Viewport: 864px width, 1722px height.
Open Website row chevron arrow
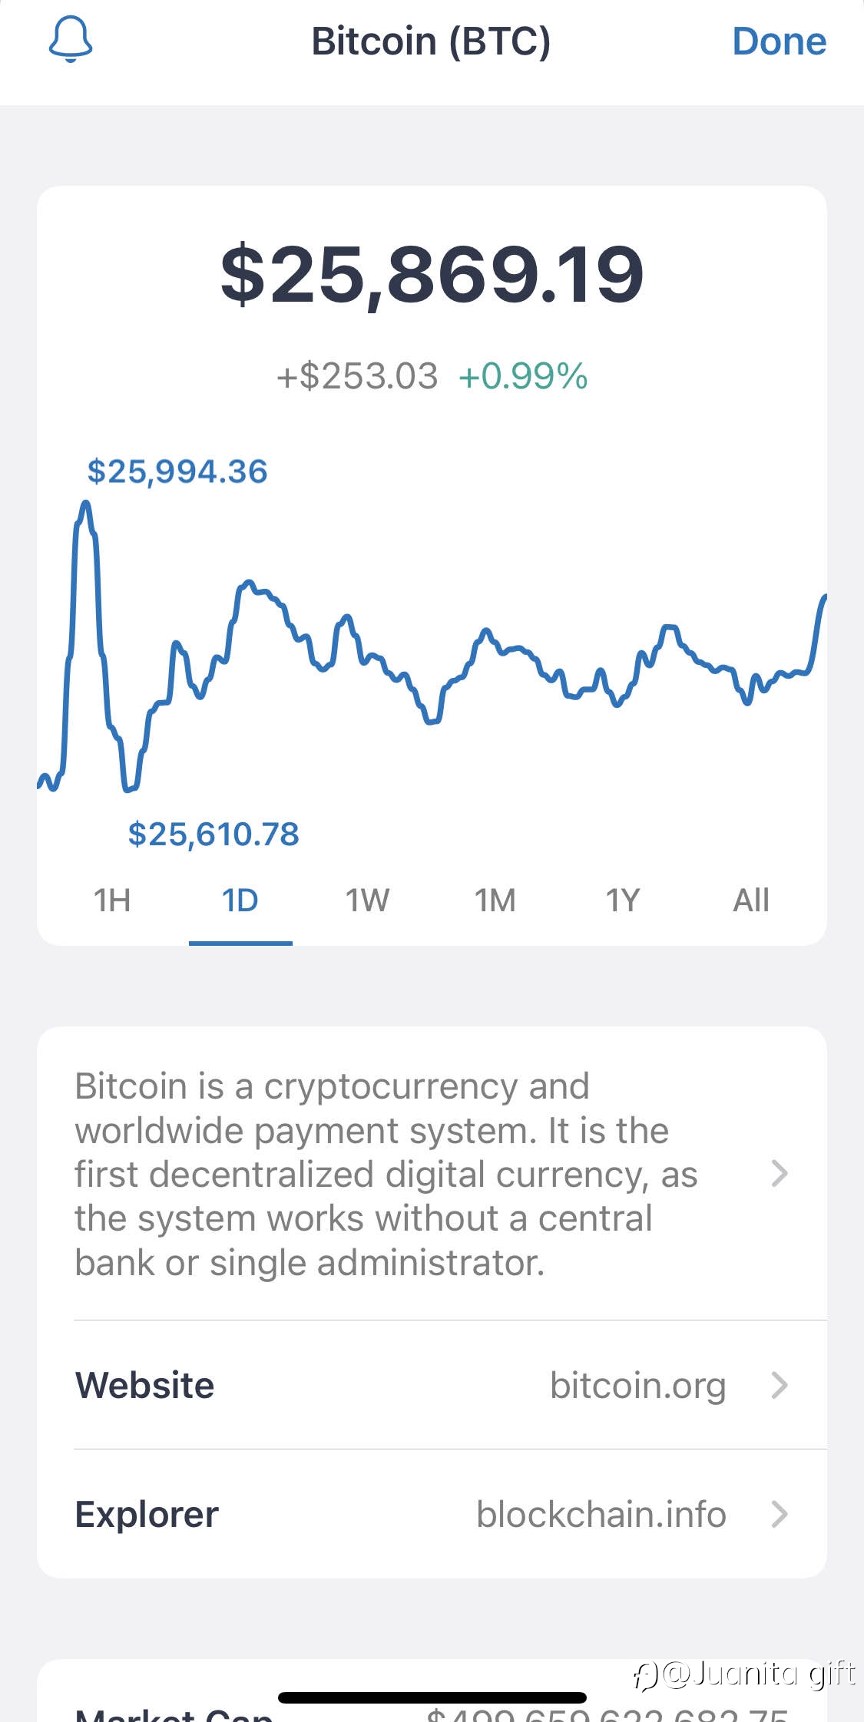[780, 1385]
